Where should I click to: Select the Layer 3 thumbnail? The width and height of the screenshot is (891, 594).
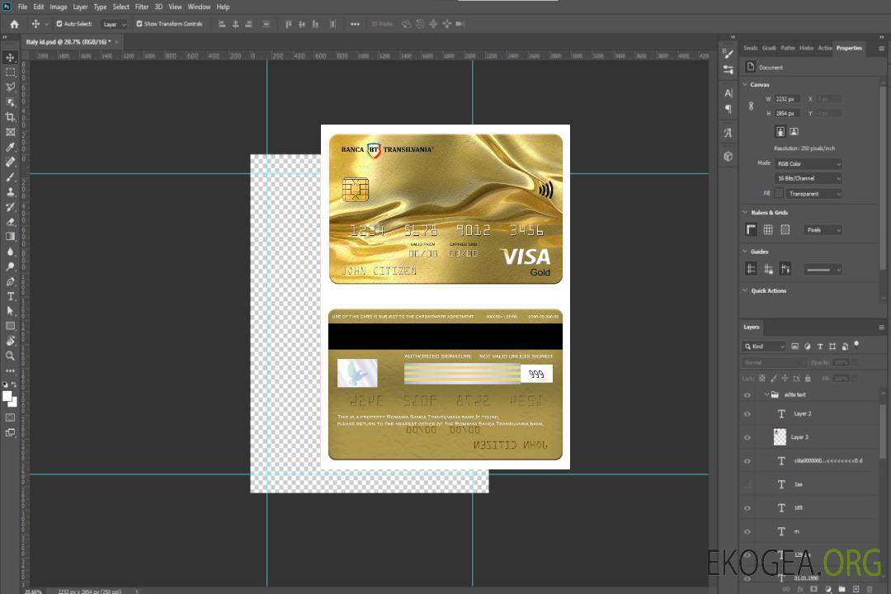tap(780, 437)
